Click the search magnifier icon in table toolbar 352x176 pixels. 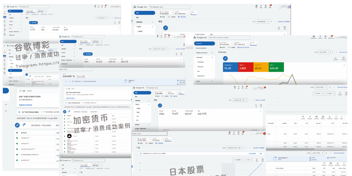point(303,117)
